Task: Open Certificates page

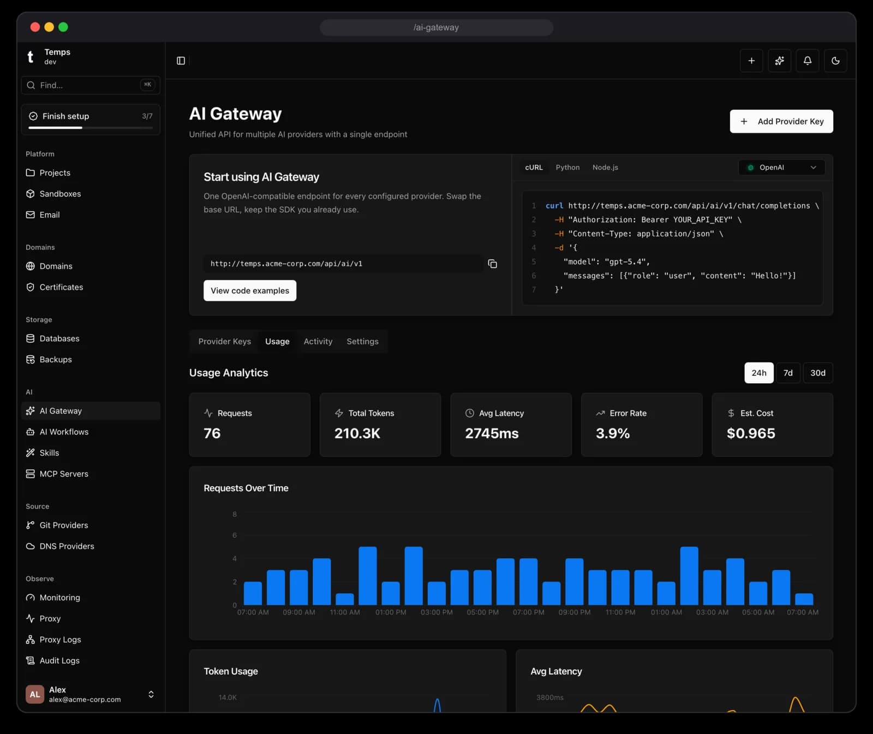Action: pyautogui.click(x=91, y=287)
